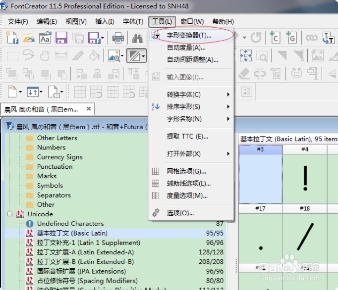This screenshot has height=290, width=338.
Task: Select 自动间距调整(A) menu entry
Action: [191, 59]
